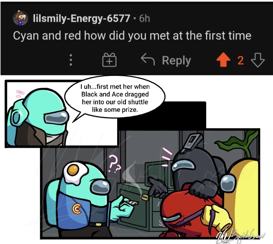Open the lilsmily-Energy-6577 profile link
The image size is (273, 244).
(x=82, y=18)
